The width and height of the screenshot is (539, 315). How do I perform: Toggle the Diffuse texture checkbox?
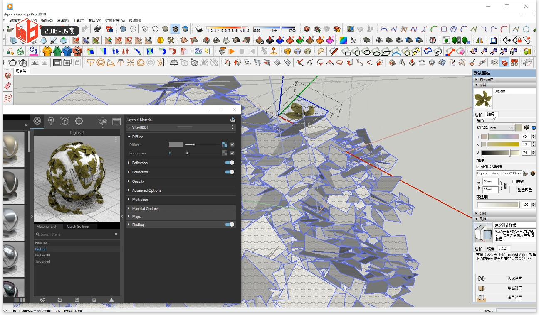coord(232,144)
